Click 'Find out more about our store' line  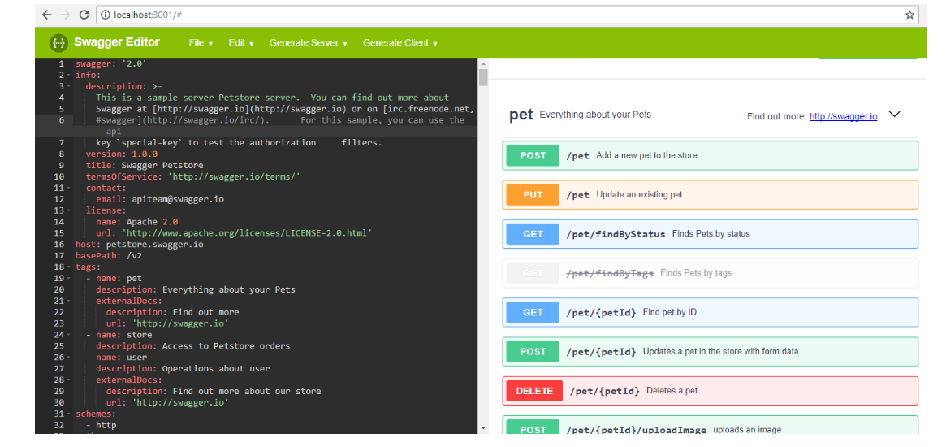tap(213, 392)
